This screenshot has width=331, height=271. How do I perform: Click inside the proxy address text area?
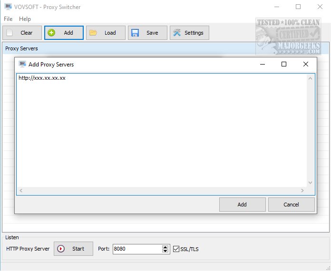point(162,130)
